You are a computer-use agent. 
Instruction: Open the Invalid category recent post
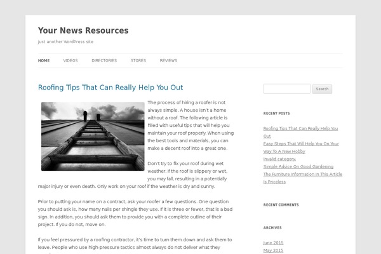pos(279,159)
